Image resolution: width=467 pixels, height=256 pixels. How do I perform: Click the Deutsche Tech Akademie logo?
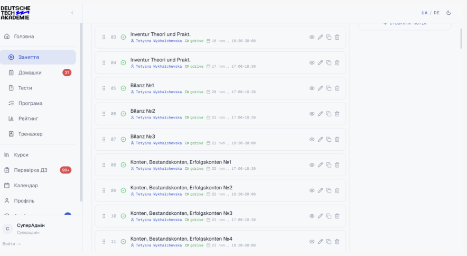pos(15,13)
